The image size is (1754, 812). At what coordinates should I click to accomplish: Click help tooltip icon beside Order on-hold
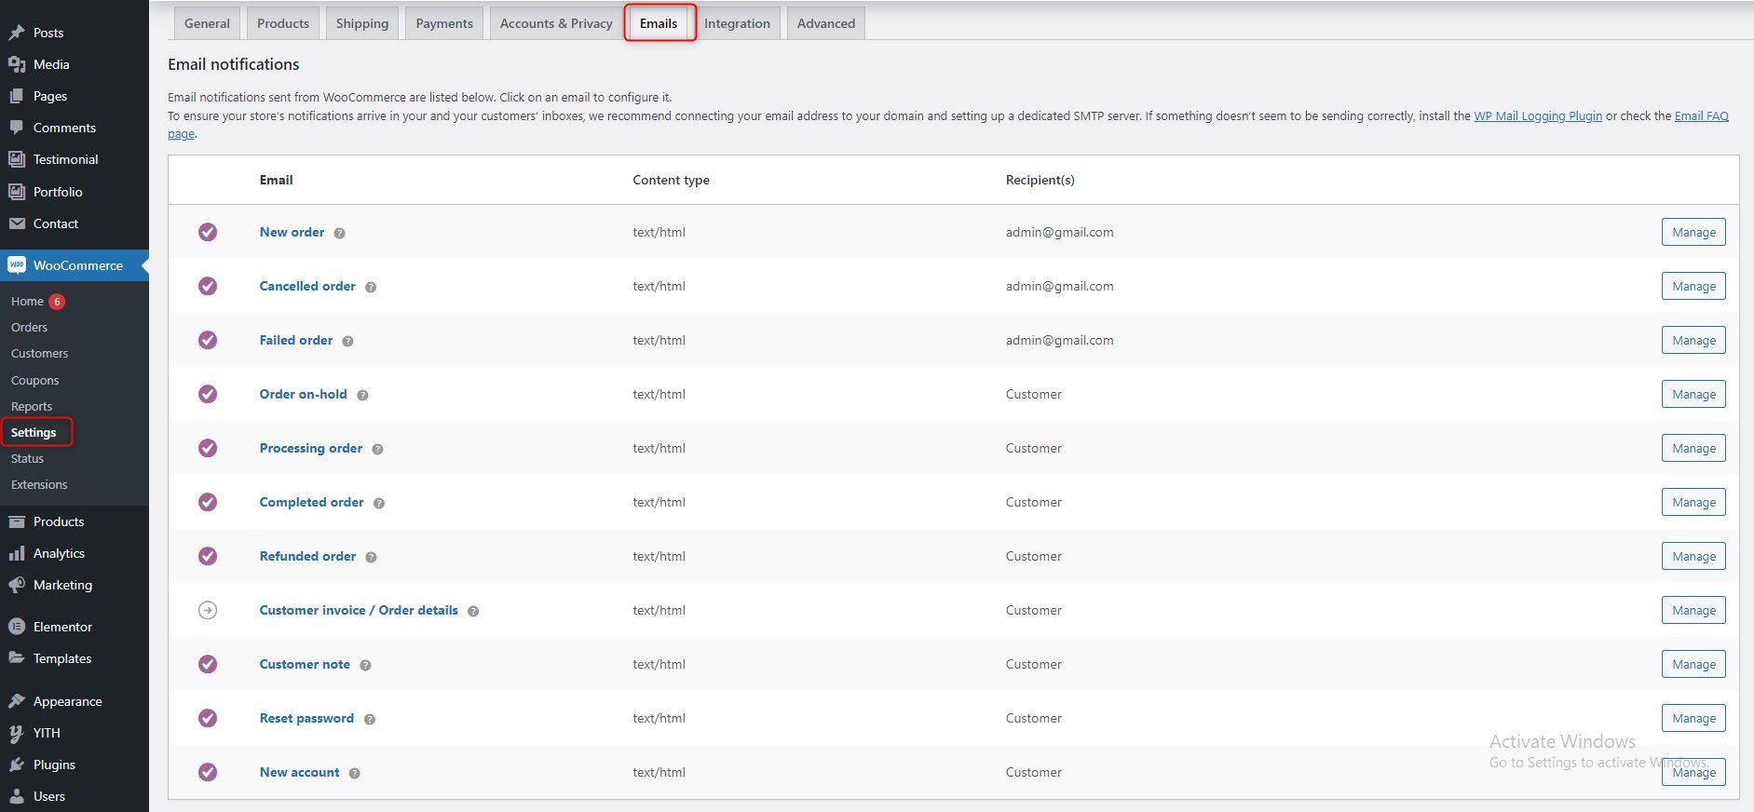tap(362, 396)
